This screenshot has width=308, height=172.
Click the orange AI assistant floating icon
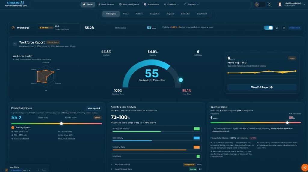(305, 167)
